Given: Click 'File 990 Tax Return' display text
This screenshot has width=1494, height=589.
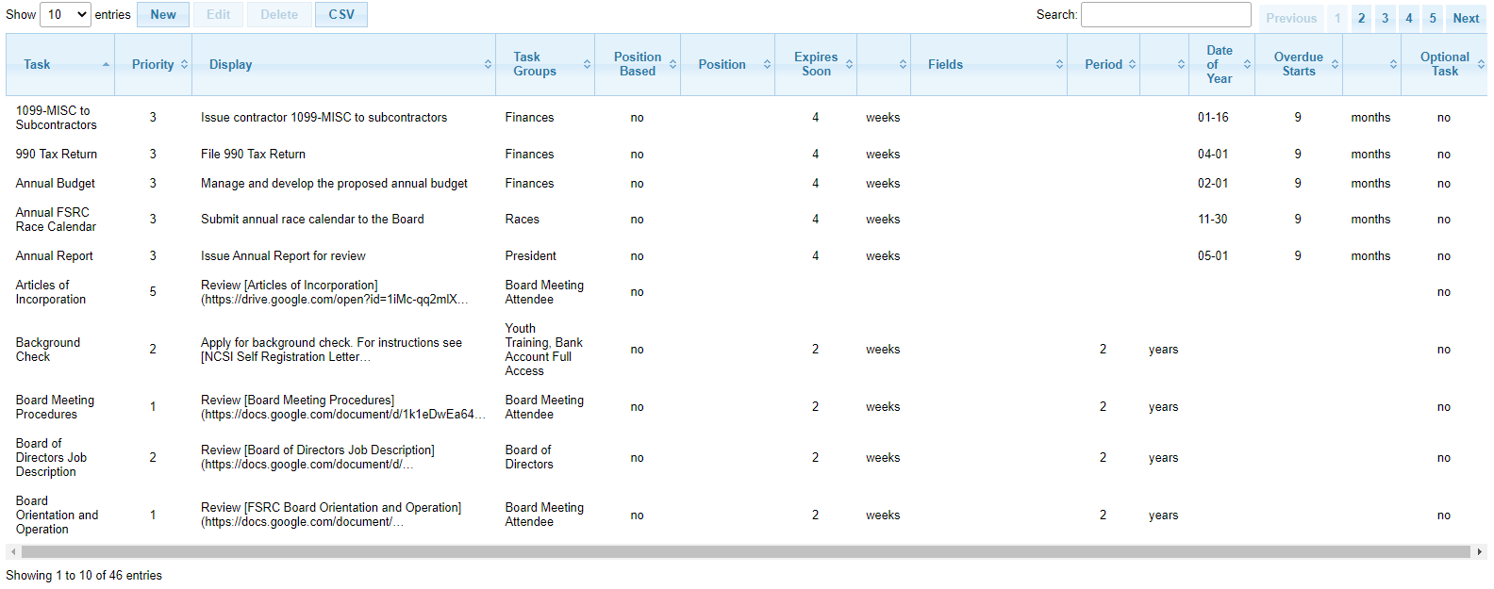Looking at the screenshot, I should 253,154.
